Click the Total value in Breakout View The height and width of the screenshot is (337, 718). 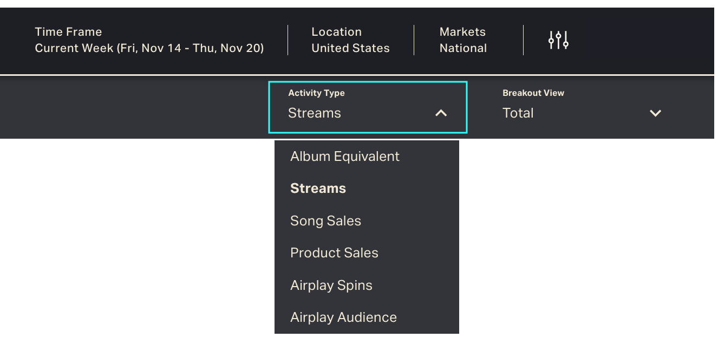(518, 113)
